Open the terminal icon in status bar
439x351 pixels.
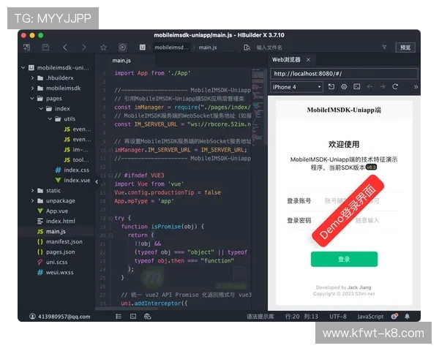pos(133,317)
